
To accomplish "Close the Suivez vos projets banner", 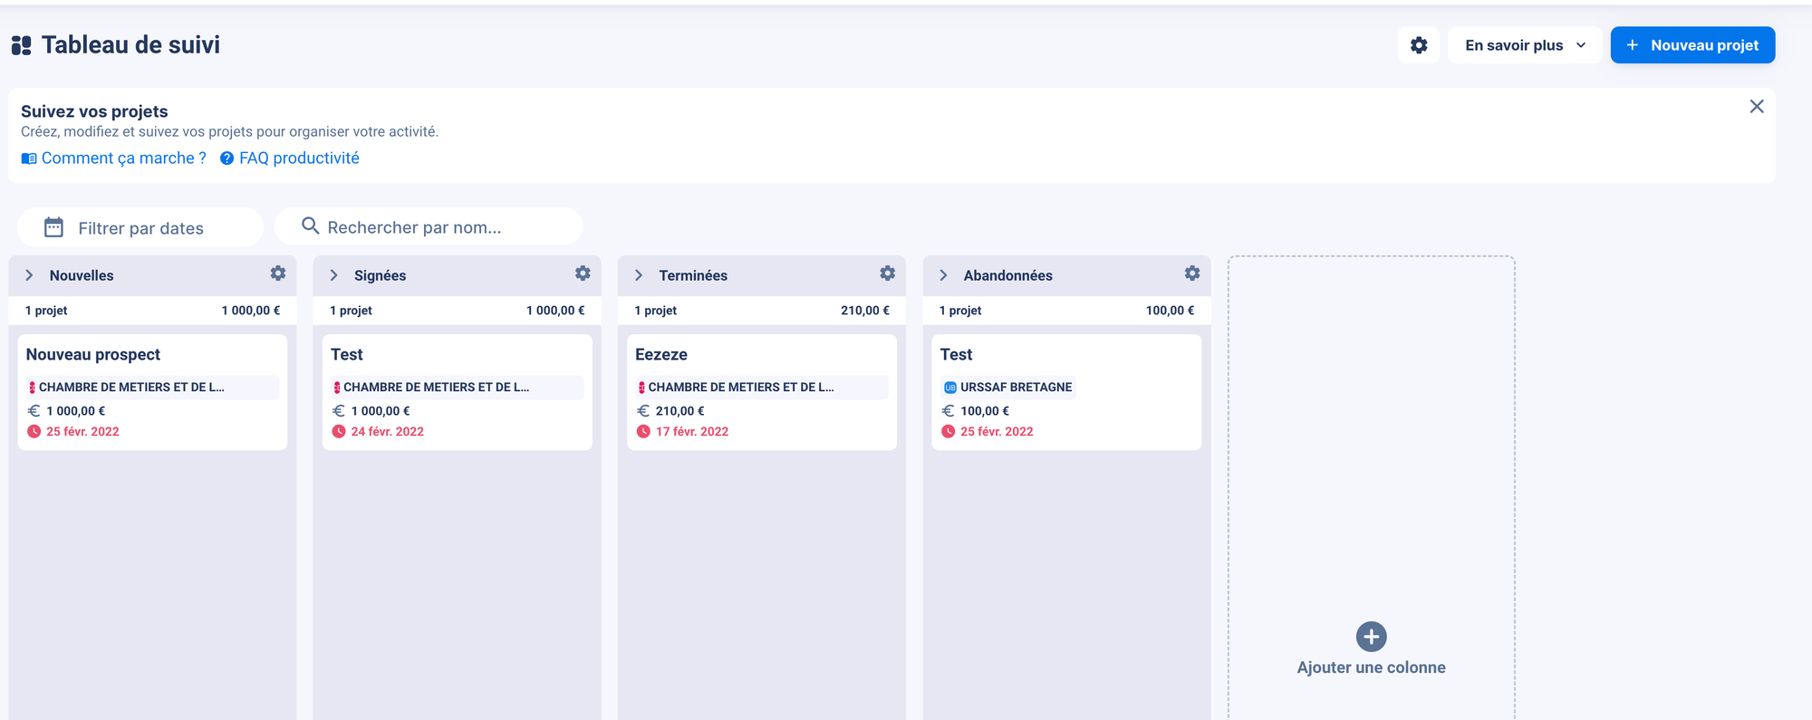I will [x=1757, y=107].
